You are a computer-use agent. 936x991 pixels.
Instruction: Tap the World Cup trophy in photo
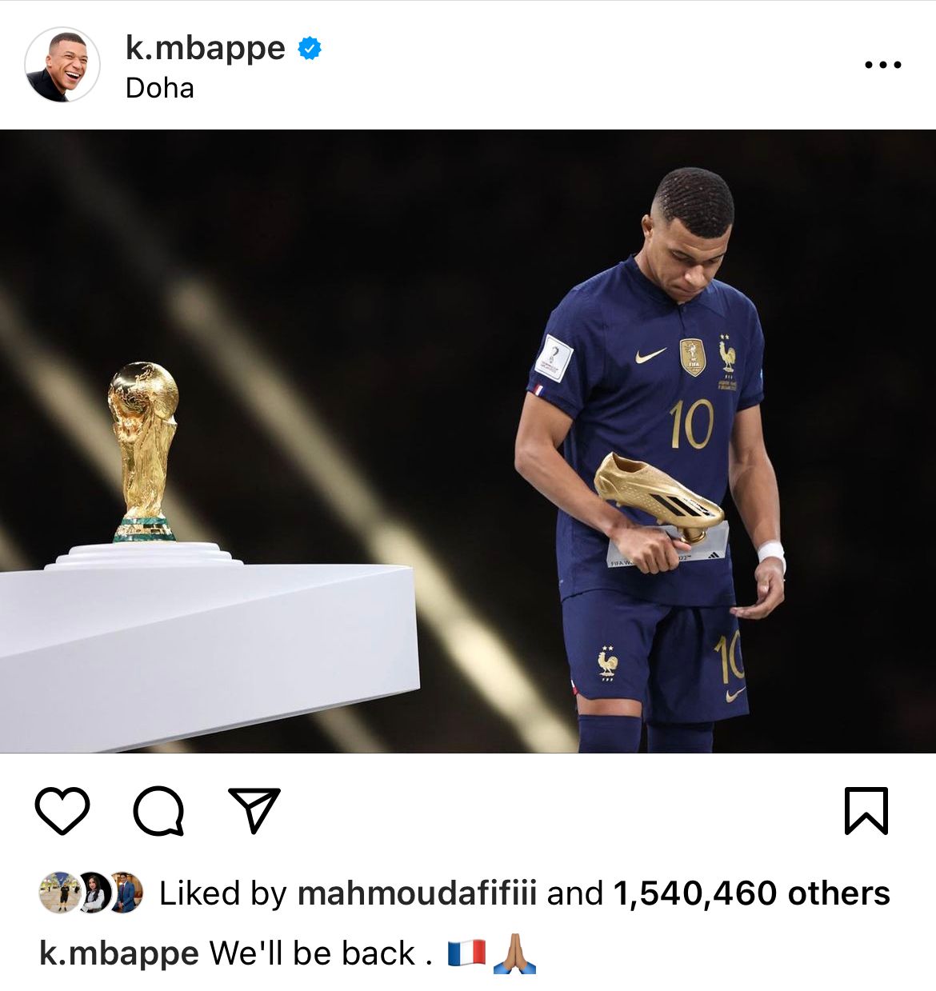144,452
